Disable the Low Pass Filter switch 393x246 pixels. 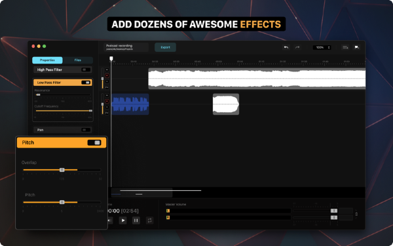tap(86, 83)
